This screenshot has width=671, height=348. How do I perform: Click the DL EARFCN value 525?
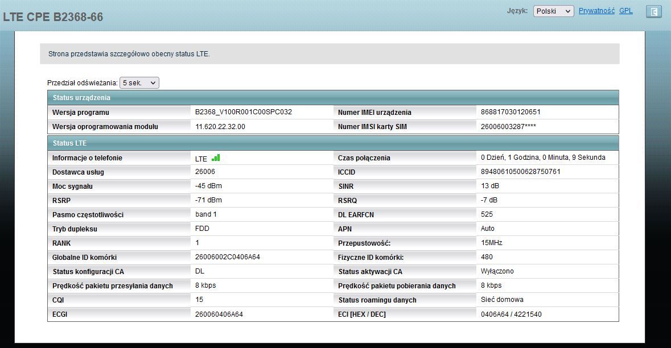point(487,214)
